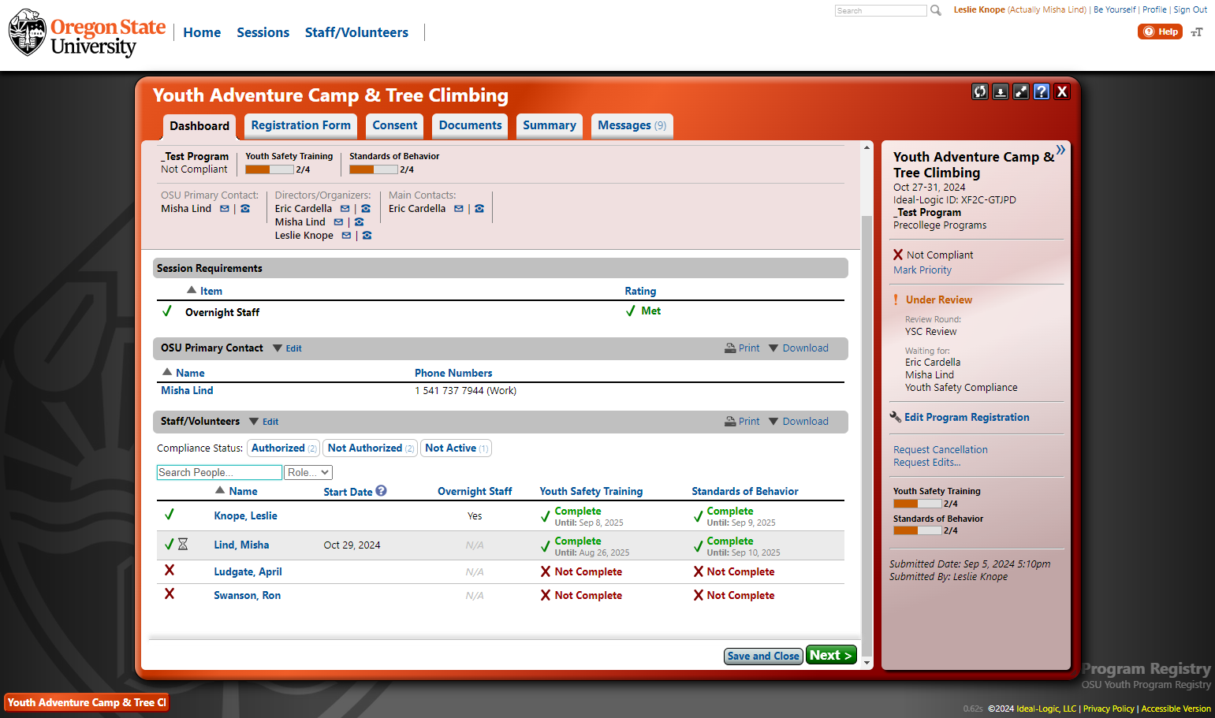Open the orange Help button
Viewport: 1215px width, 718px height.
(1160, 32)
